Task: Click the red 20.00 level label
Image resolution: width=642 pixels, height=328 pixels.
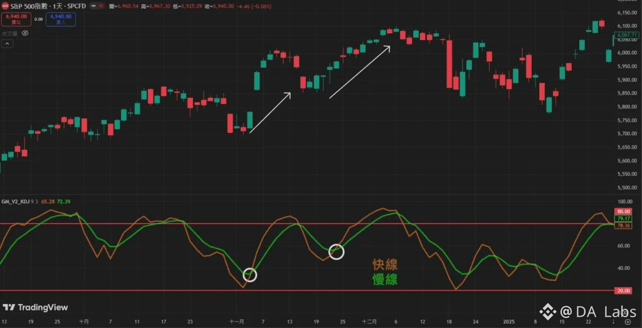Action: point(623,291)
